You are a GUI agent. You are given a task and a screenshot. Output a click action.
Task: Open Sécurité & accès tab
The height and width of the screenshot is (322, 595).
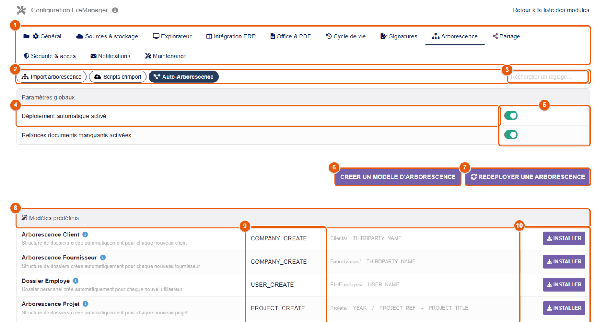pyautogui.click(x=50, y=56)
